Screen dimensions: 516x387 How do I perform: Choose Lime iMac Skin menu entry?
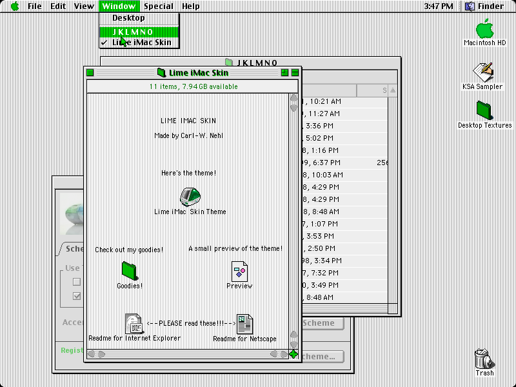pyautogui.click(x=139, y=43)
